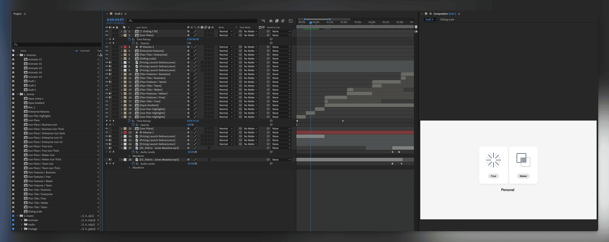Open the Project panel menu
The image size is (609, 242).
(25, 14)
